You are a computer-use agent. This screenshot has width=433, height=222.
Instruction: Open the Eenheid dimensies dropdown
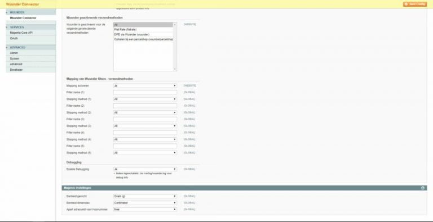point(145,203)
